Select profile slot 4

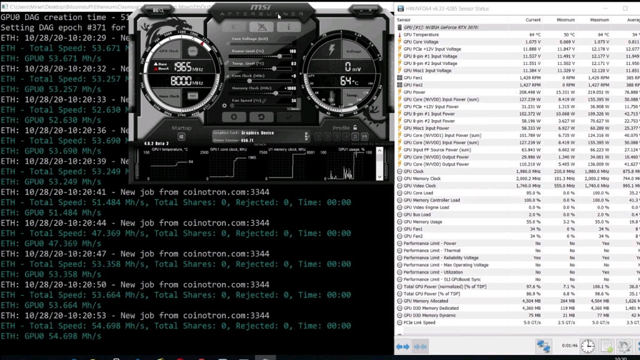pos(346,137)
